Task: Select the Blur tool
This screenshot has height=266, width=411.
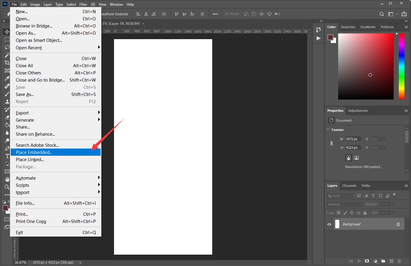Action: pyautogui.click(x=7, y=133)
